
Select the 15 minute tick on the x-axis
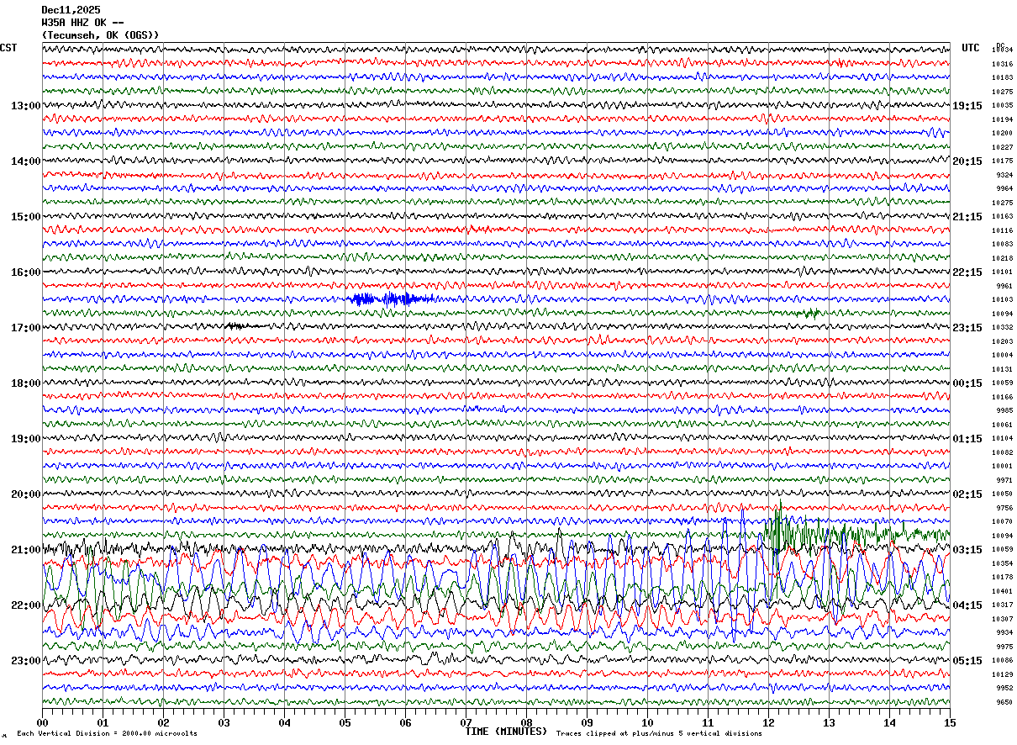tap(950, 722)
